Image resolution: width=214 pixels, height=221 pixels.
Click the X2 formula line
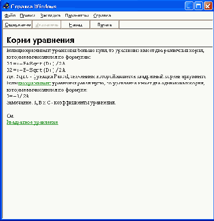click(36, 70)
